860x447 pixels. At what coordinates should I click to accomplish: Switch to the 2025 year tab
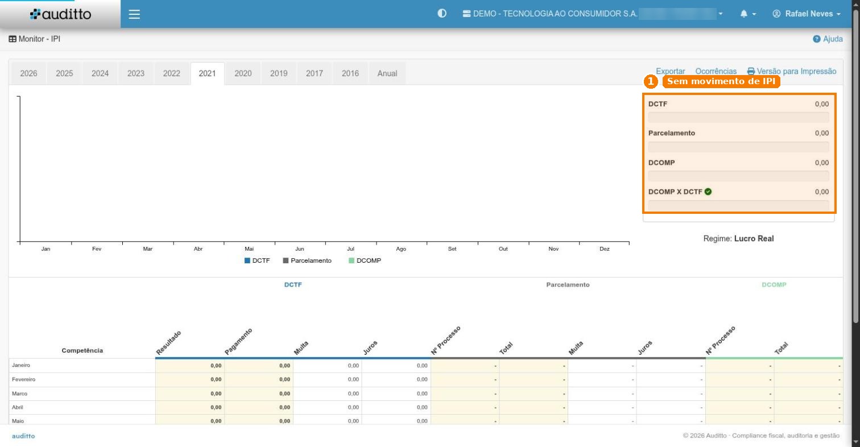click(64, 73)
